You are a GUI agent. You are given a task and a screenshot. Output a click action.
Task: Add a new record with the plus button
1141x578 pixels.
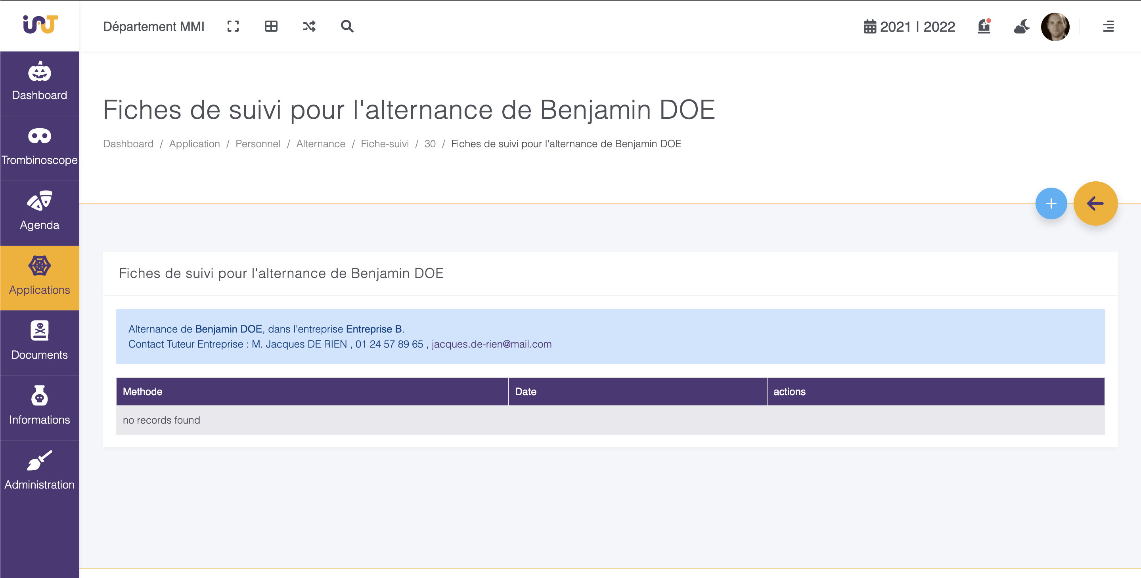tap(1051, 203)
